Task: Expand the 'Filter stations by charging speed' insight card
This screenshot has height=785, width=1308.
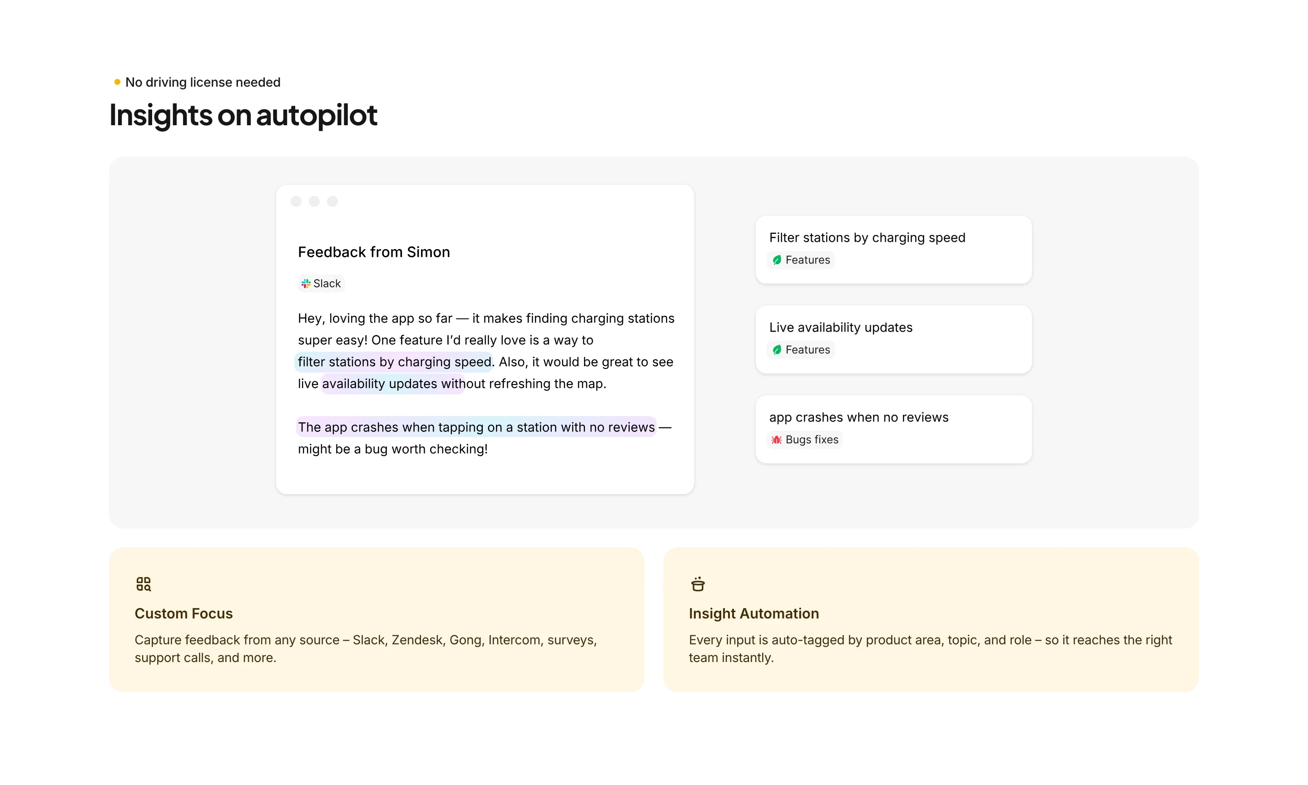Action: tap(892, 249)
